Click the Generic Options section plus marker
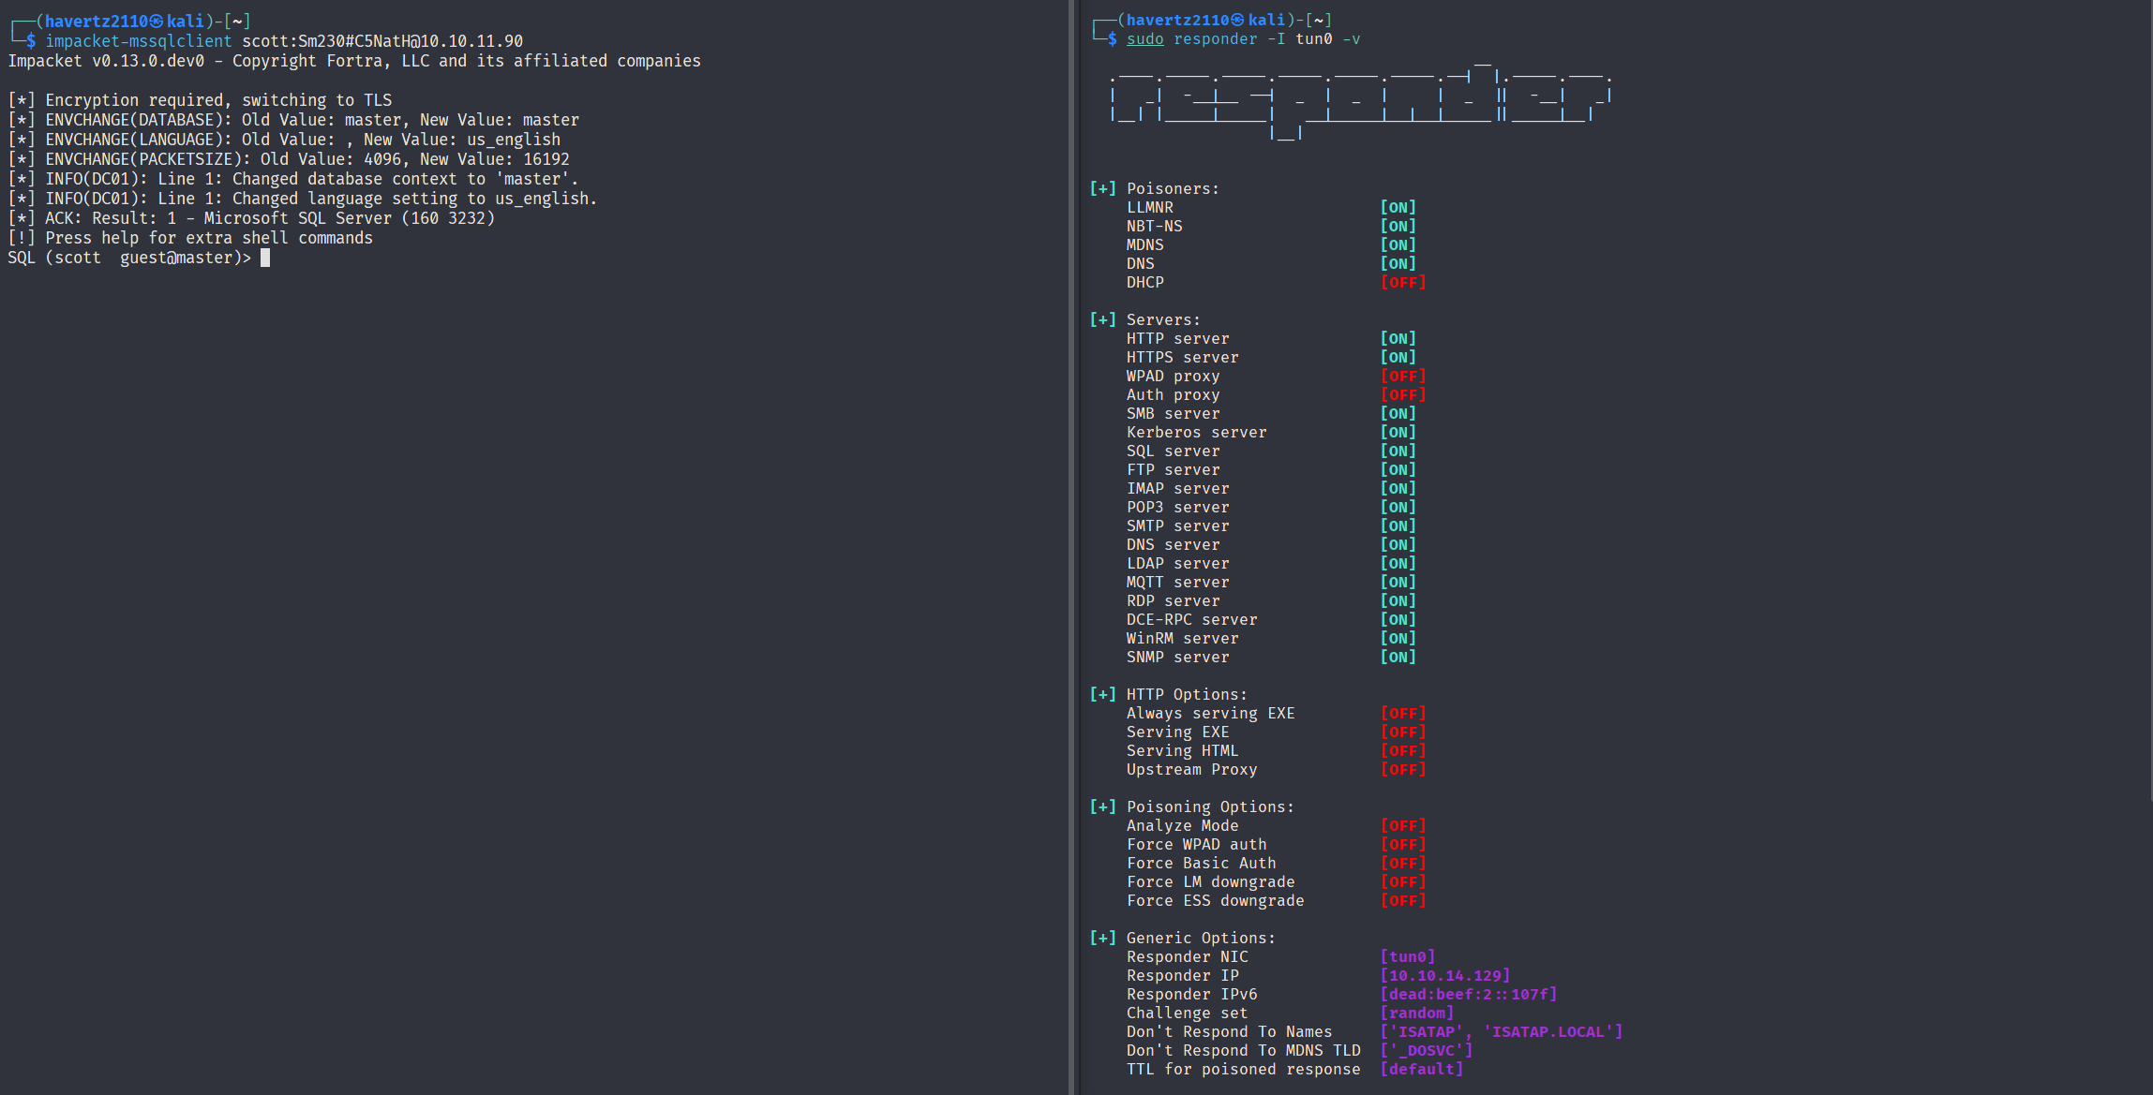Image resolution: width=2153 pixels, height=1095 pixels. tap(1102, 939)
